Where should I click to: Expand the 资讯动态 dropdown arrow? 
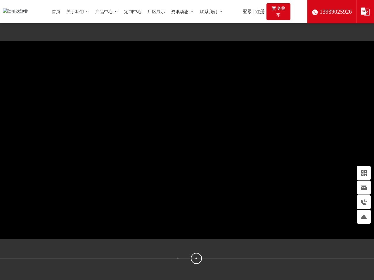192,12
